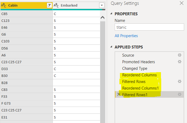
Task: Delete the Filtered Rows1 step via X icon
Action: point(119,94)
